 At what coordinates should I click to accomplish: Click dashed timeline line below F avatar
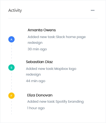coord(11,108)
